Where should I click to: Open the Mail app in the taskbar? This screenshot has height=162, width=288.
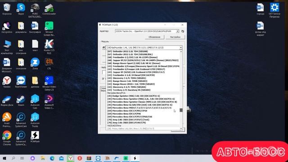[61, 158]
